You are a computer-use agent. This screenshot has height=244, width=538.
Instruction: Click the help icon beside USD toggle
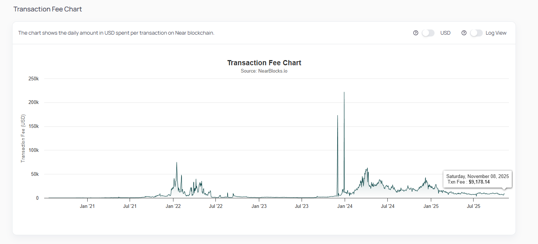pos(416,33)
